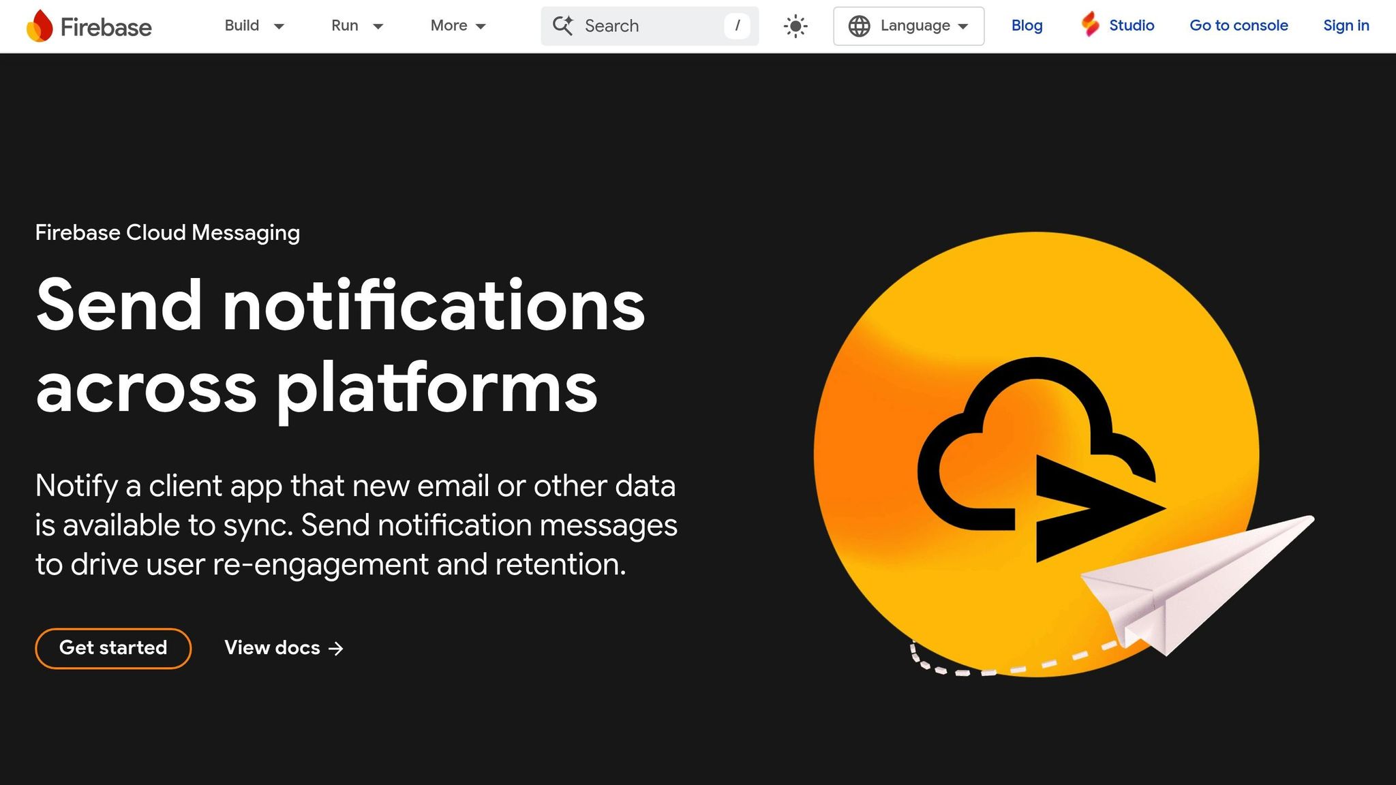Sign in to Firebase
Screen dimensions: 1396x785
click(1346, 26)
